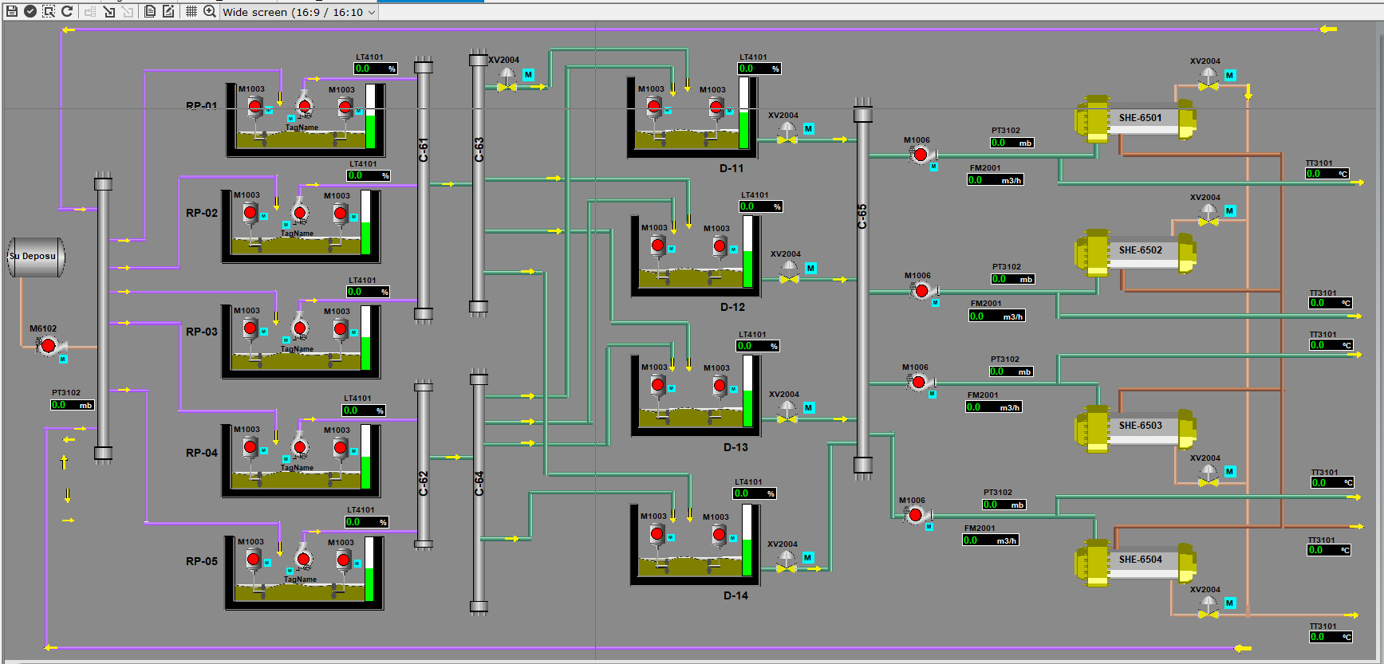This screenshot has height=664, width=1384.
Task: Click the LT4101 percent value above D-11
Action: tap(759, 69)
